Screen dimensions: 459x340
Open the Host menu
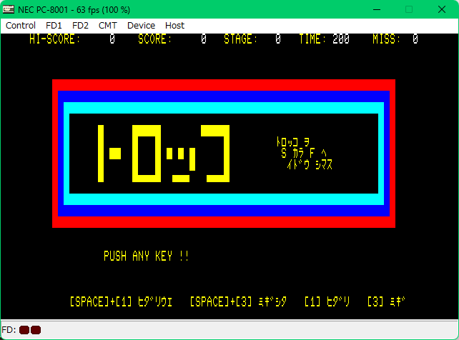tap(174, 26)
